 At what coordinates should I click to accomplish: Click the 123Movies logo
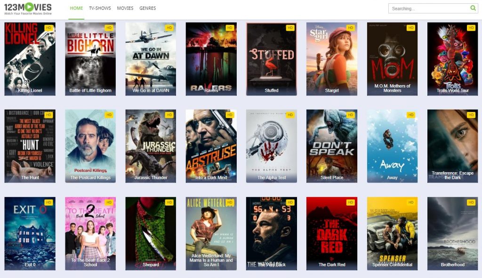tap(28, 8)
